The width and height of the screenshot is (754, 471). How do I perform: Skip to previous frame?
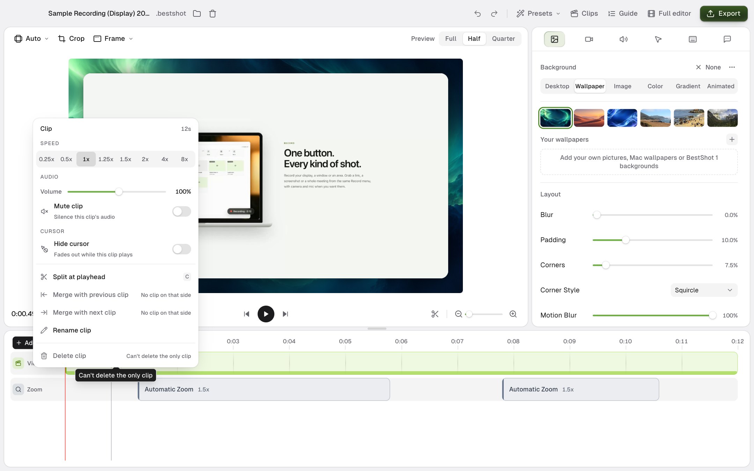tap(246, 314)
